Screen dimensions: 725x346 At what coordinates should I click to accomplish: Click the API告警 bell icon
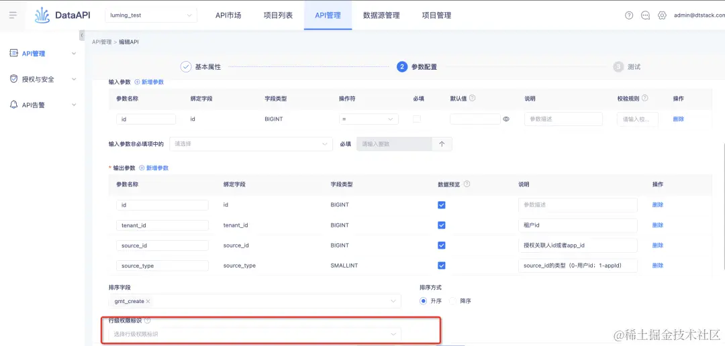[x=14, y=105]
